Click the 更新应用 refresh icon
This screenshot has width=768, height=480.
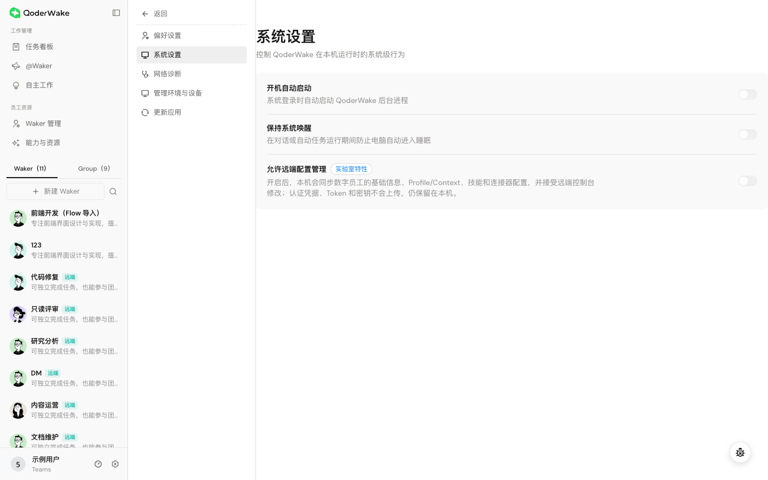point(145,113)
